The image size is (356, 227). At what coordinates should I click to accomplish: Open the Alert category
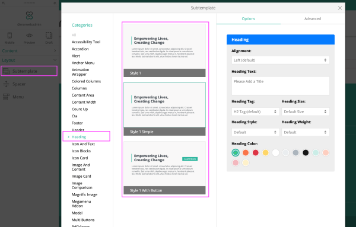coord(76,56)
